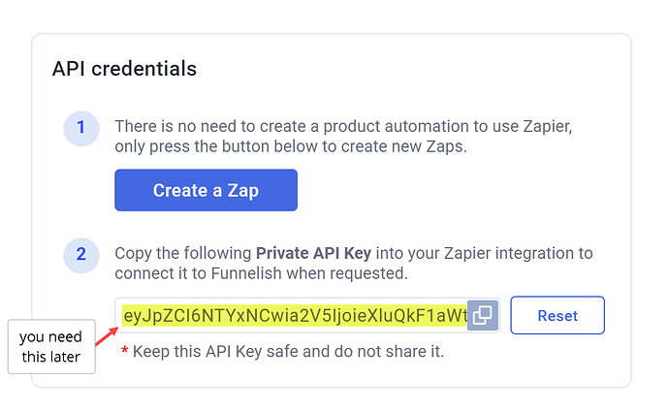Click the step 1 number circle
The height and width of the screenshot is (411, 669).
(x=81, y=128)
